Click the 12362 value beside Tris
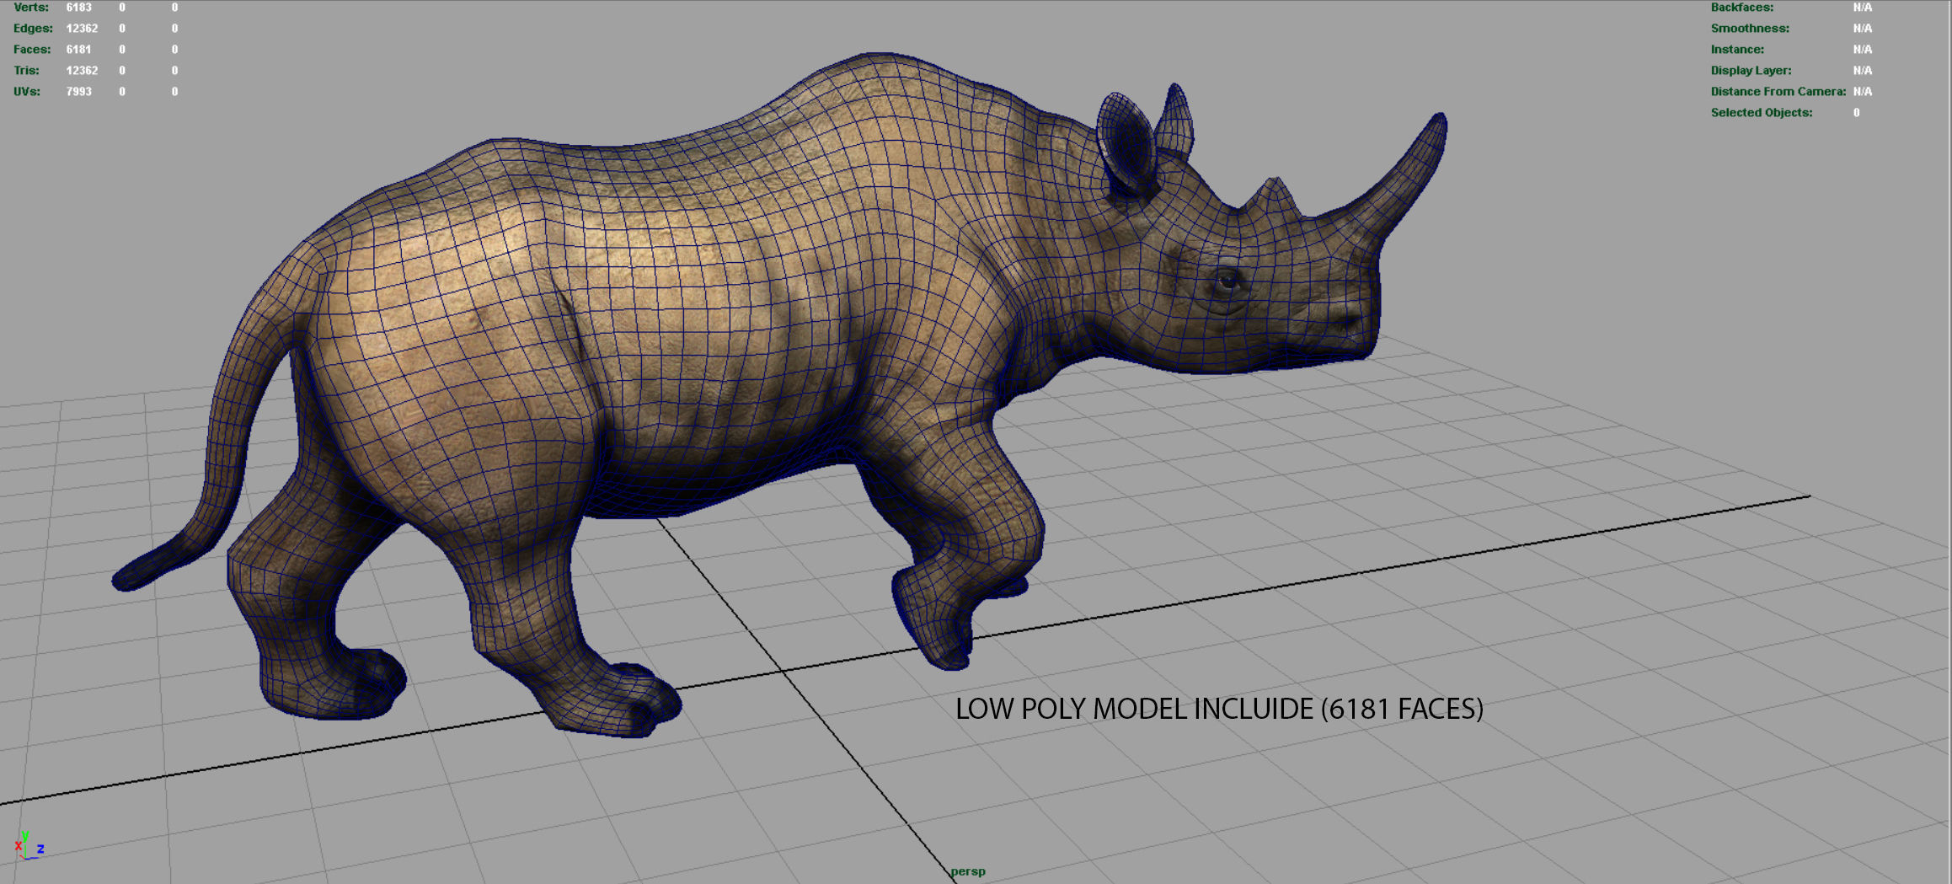The height and width of the screenshot is (884, 1952). 82,71
